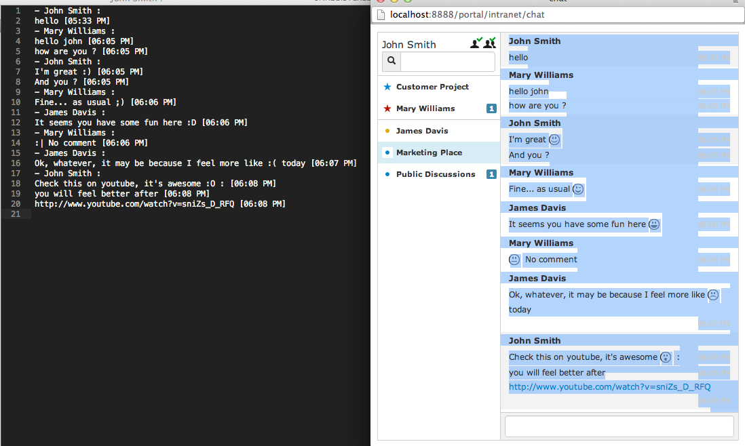Toggle the group users filter icon
745x446 pixels.
point(490,43)
